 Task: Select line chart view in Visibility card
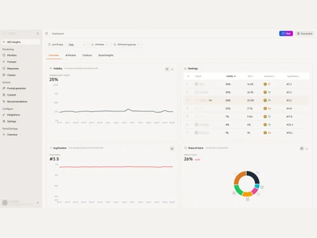pyautogui.click(x=167, y=69)
